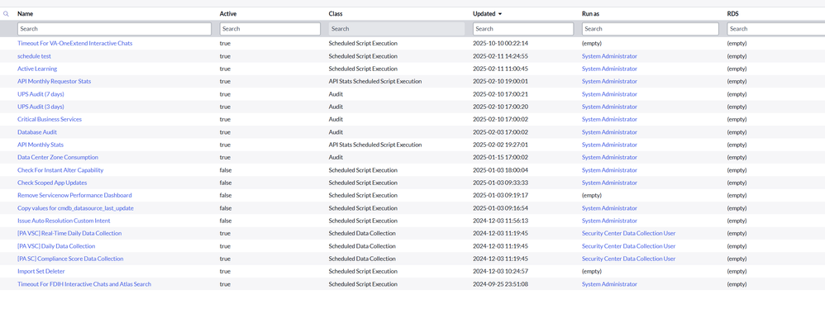Open Issue Auto Resolution Custom Intent
Screen dimensions: 825x314
pos(64,221)
